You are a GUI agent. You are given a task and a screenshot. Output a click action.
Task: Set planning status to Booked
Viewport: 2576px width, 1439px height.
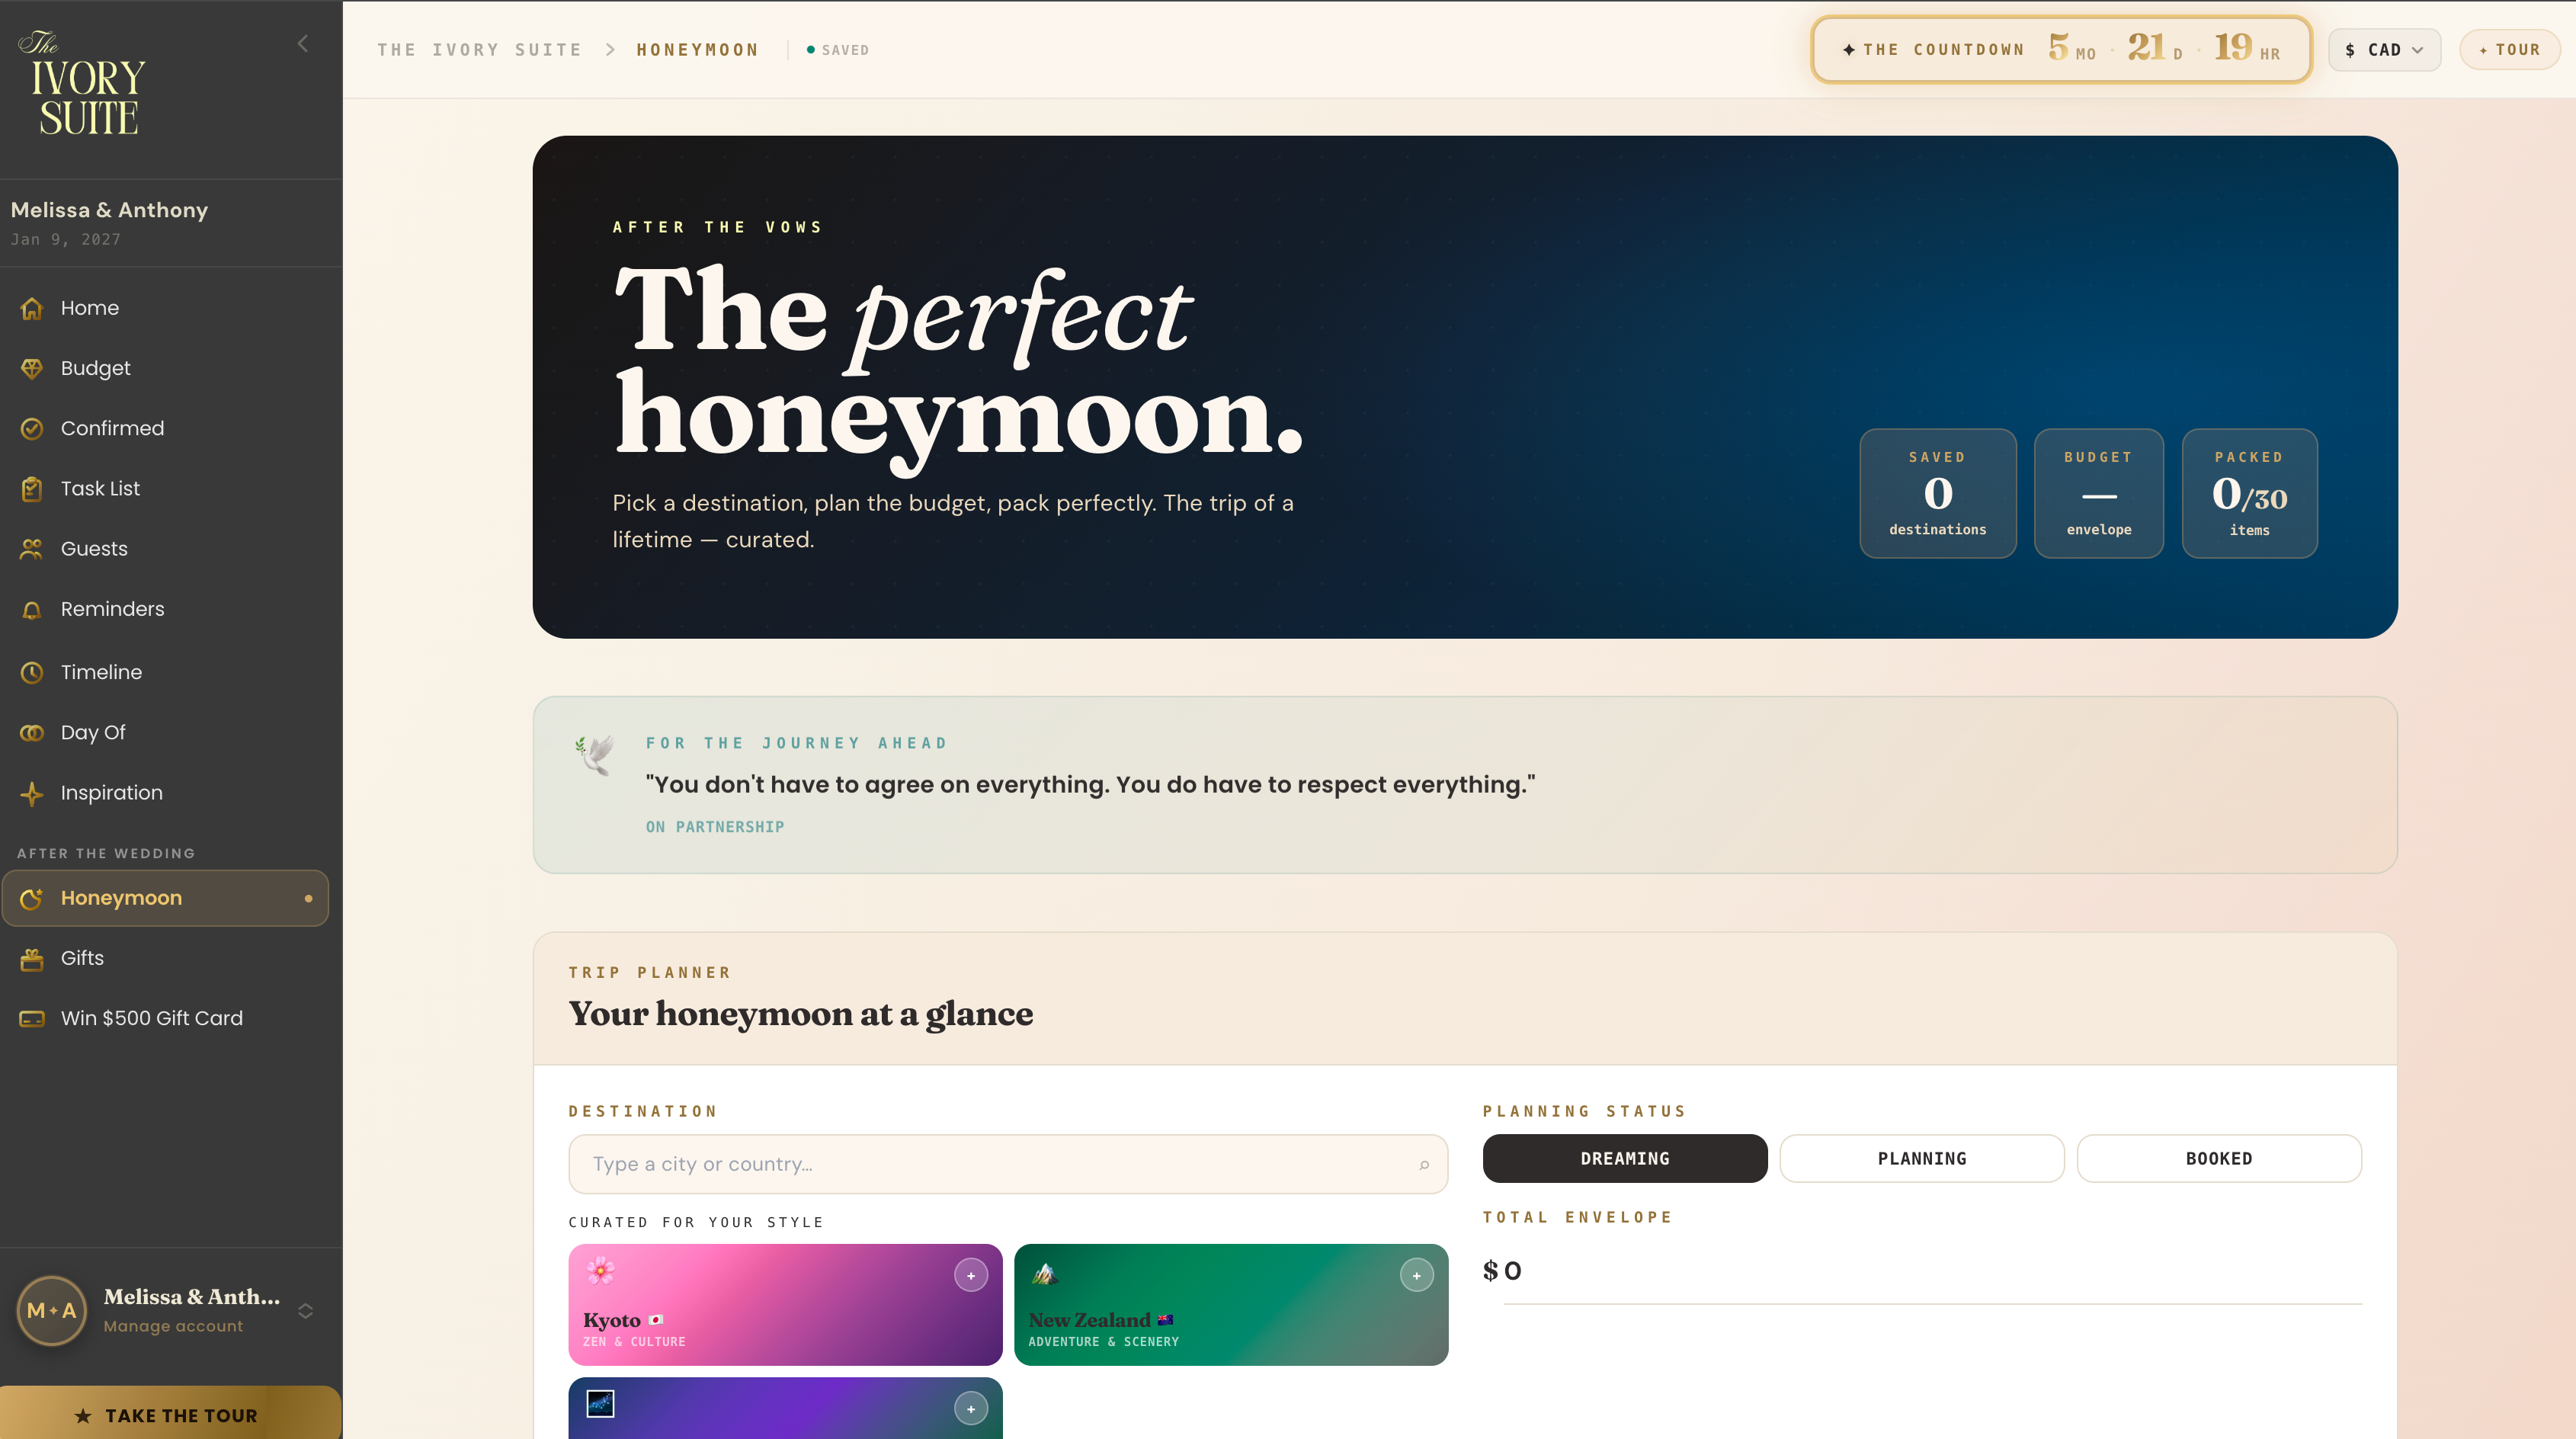[2218, 1158]
